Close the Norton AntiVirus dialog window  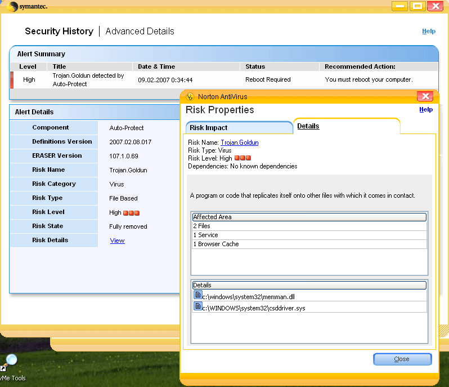[426, 96]
